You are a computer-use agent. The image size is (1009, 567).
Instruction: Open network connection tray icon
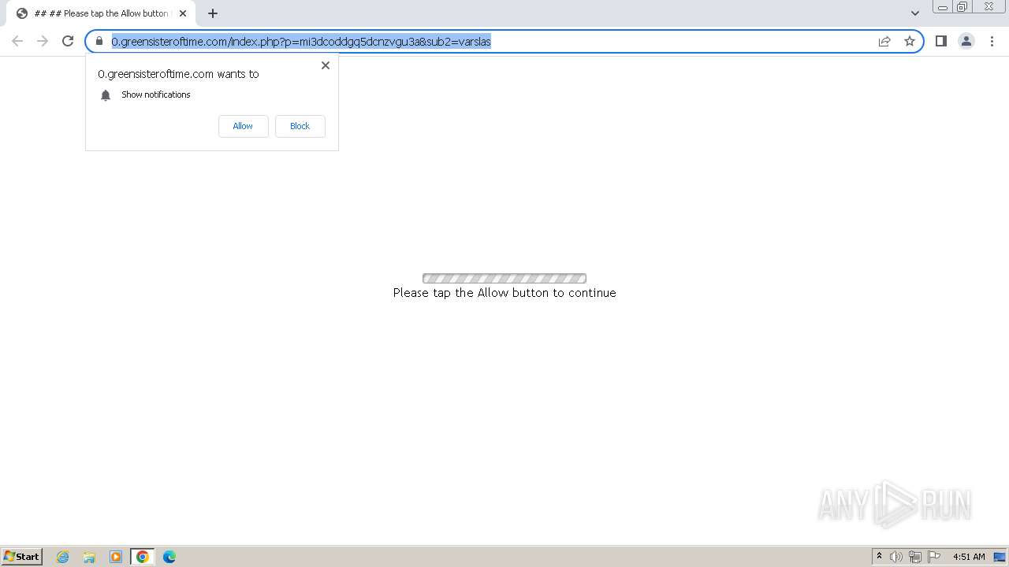click(915, 557)
